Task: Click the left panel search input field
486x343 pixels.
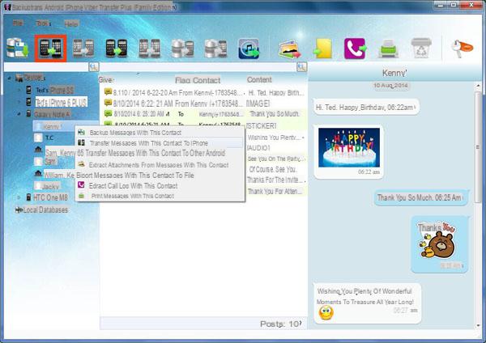Action: click(46, 66)
